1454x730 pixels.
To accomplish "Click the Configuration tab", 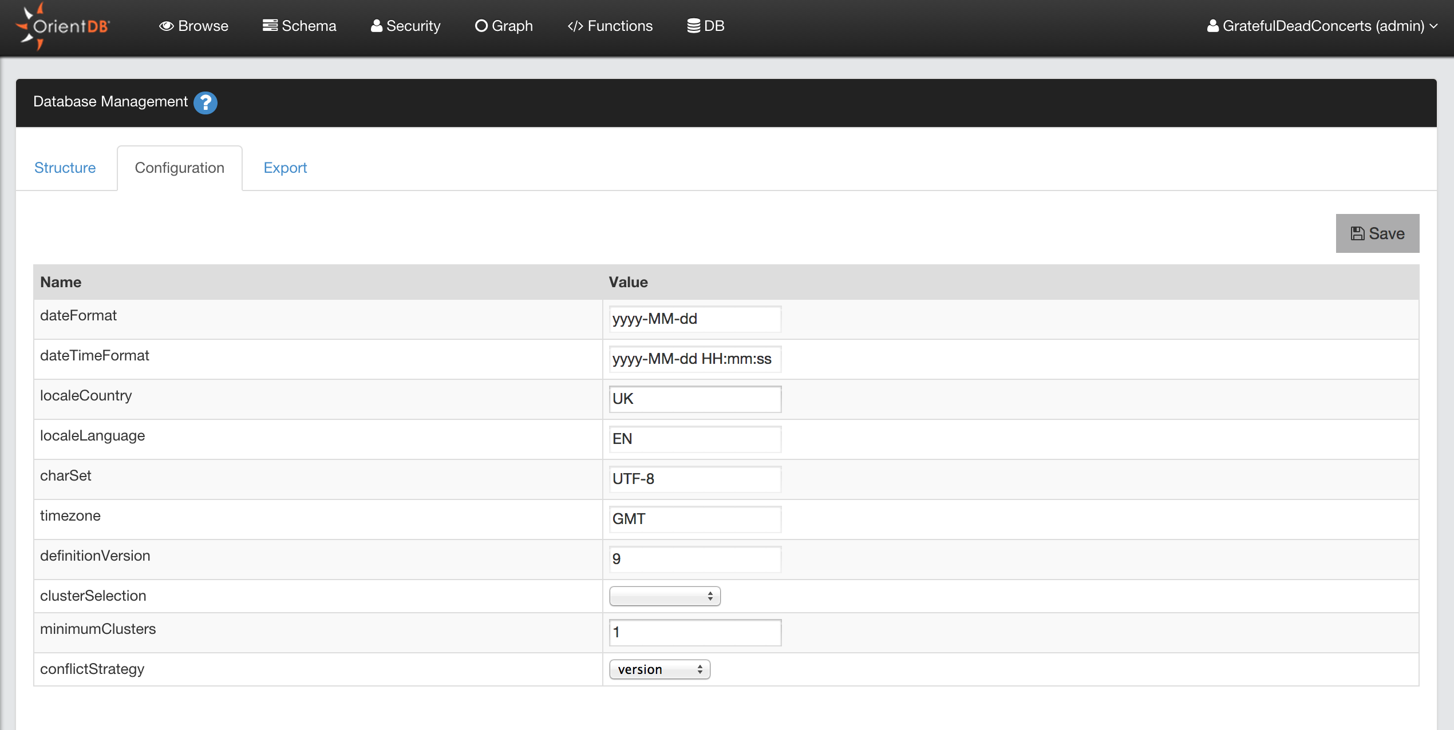I will click(x=179, y=168).
